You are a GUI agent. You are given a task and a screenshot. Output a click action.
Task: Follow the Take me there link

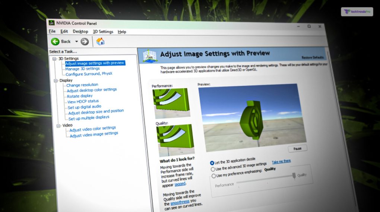[x=281, y=162]
